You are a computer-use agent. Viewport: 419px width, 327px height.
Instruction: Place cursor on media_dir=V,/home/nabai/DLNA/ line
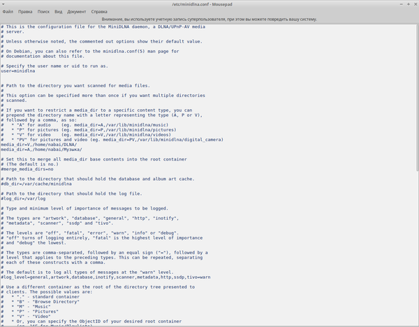tap(41, 144)
